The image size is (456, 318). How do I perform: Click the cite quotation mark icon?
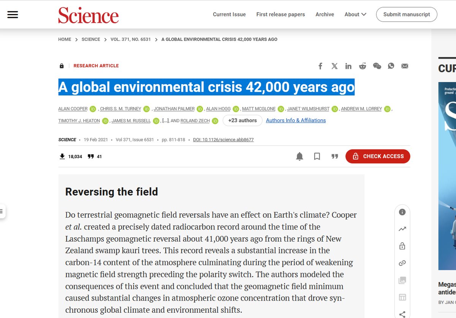334,156
